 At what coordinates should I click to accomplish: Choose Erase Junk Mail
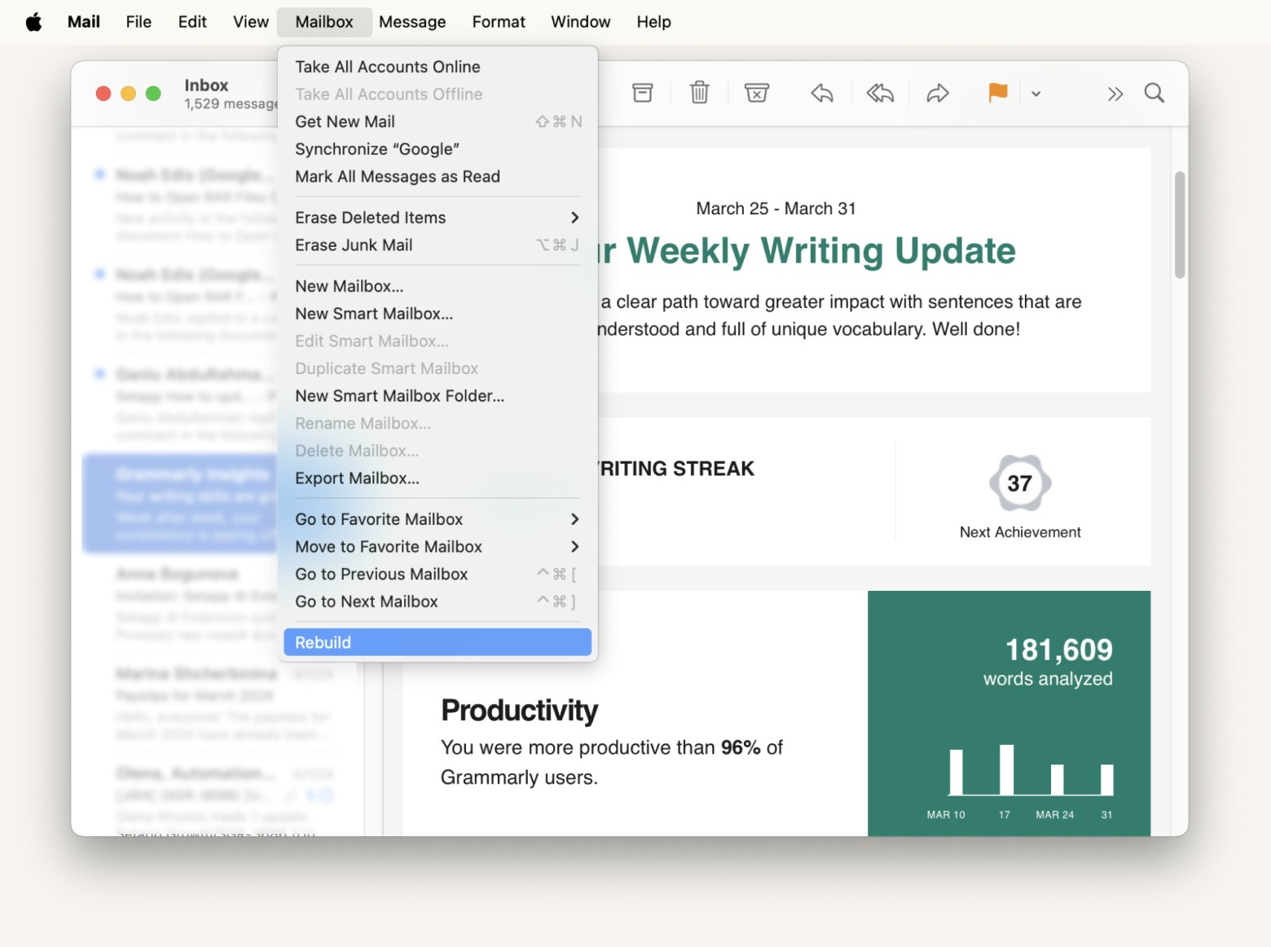[x=438, y=245]
